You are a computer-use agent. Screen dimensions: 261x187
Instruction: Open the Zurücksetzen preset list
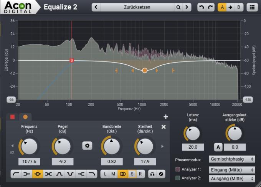pos(137,7)
